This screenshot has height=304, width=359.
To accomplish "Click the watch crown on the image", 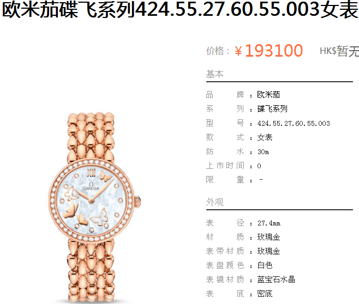I will [137, 202].
